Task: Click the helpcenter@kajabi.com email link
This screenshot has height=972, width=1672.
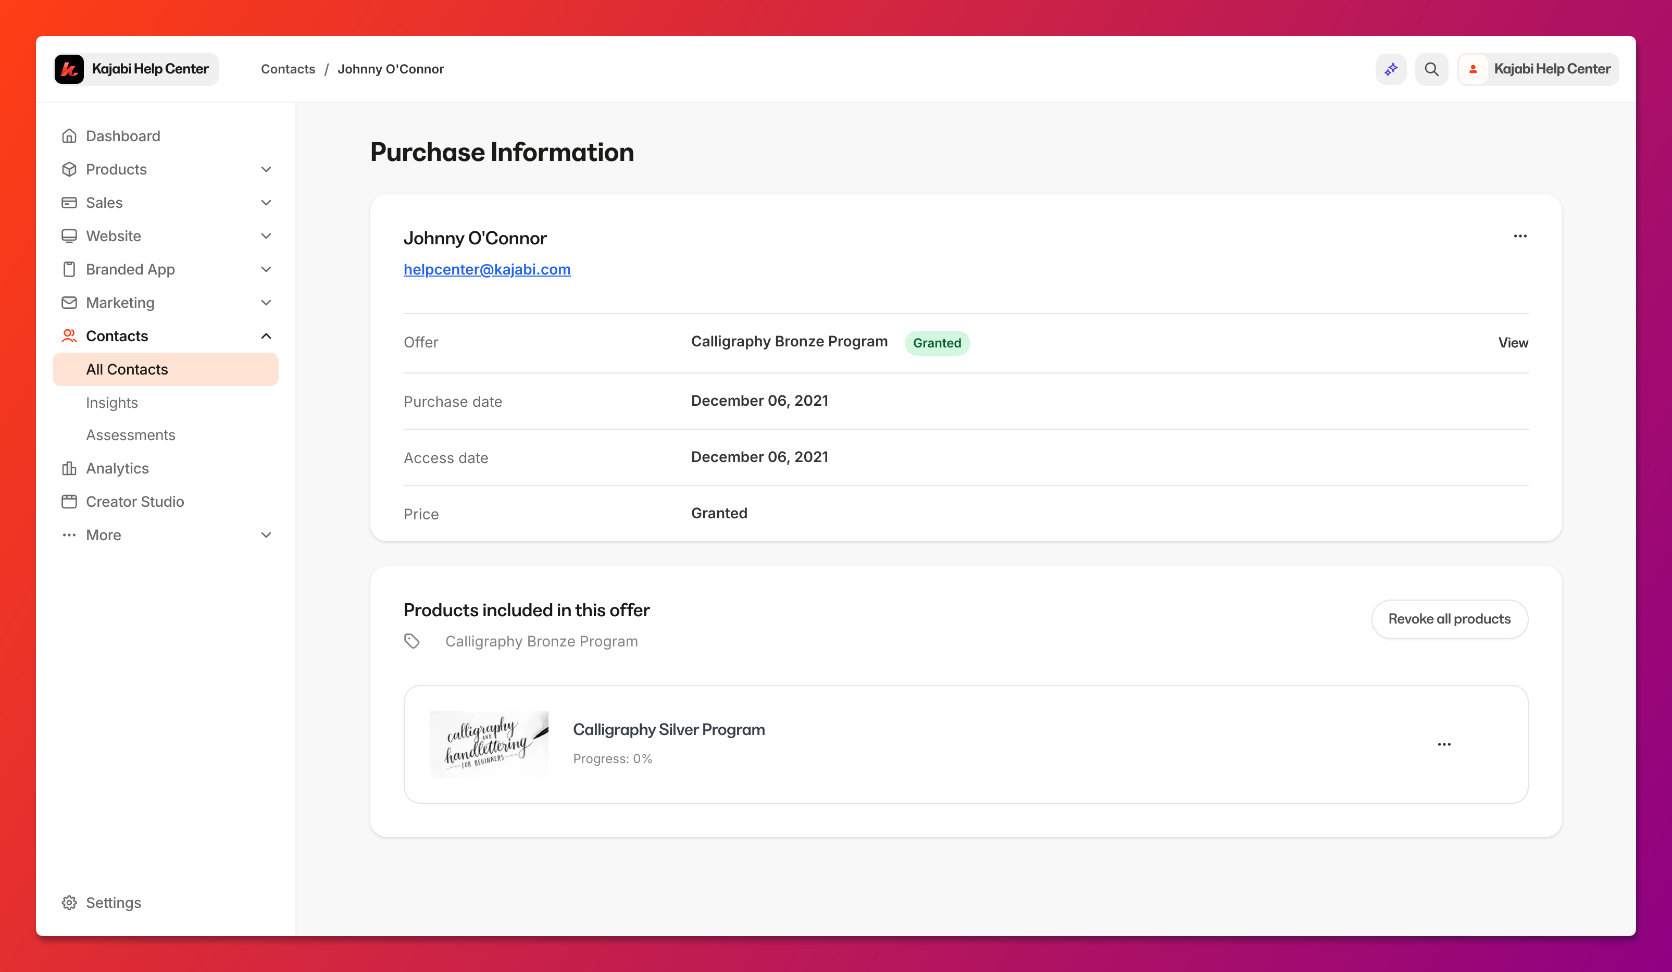Action: tap(487, 269)
